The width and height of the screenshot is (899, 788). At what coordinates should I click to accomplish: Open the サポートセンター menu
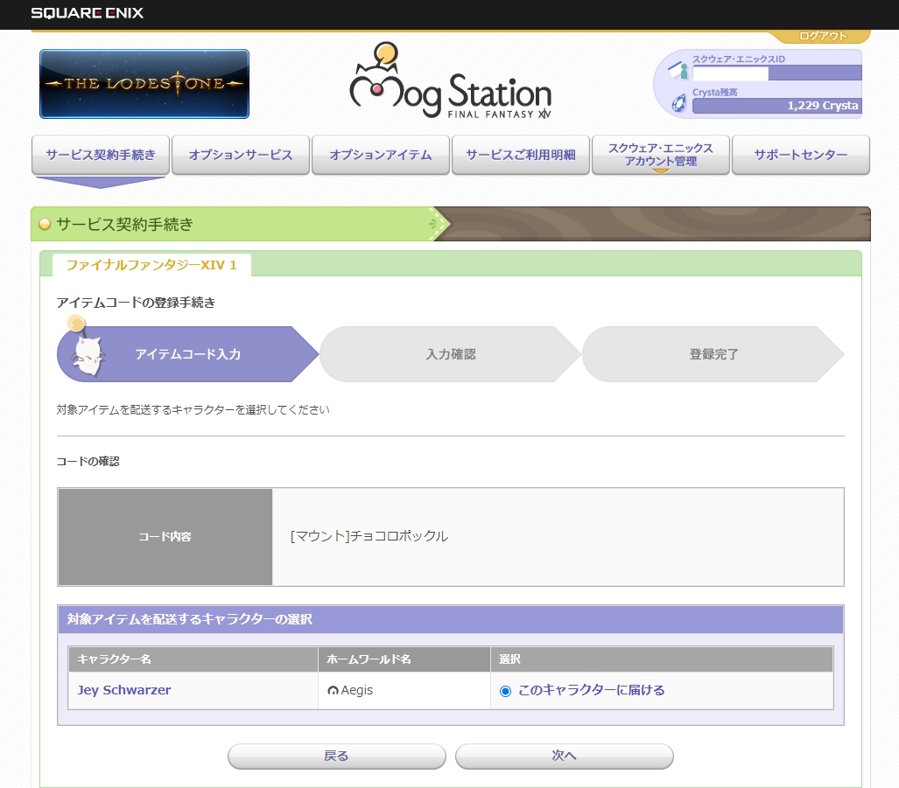tap(801, 155)
